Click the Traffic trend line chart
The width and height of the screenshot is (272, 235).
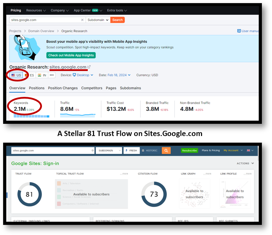78,115
